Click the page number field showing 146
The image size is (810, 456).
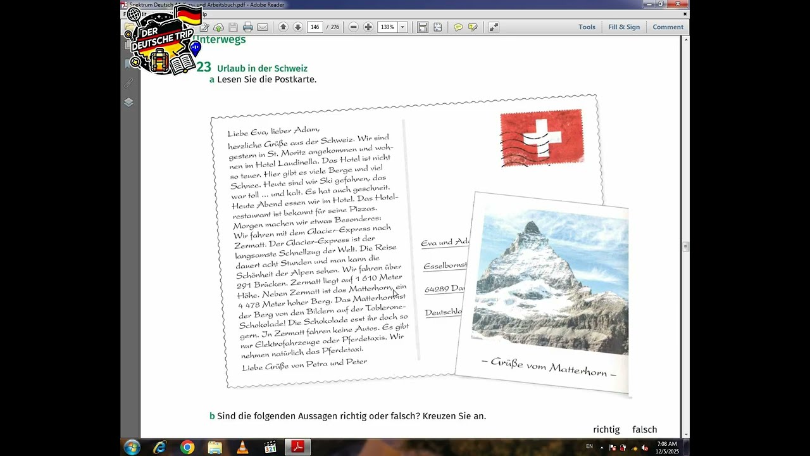[x=315, y=27]
